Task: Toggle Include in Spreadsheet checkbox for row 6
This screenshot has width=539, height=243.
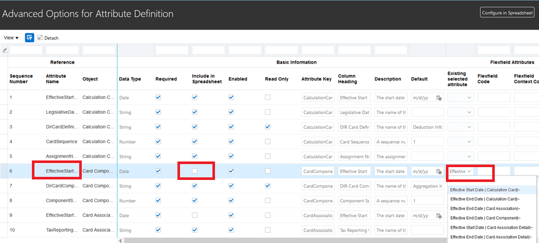Action: pyautogui.click(x=194, y=171)
